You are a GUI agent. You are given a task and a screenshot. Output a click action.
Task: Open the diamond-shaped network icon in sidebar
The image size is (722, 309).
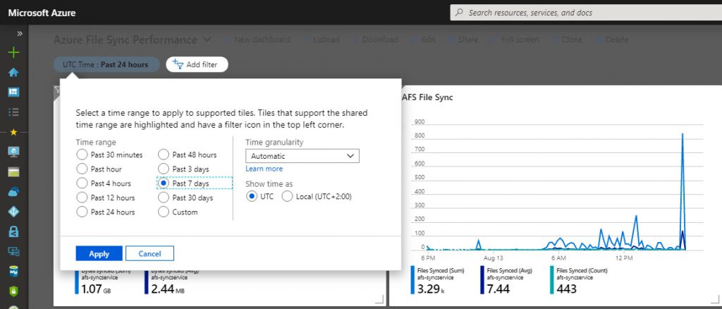coord(14,212)
